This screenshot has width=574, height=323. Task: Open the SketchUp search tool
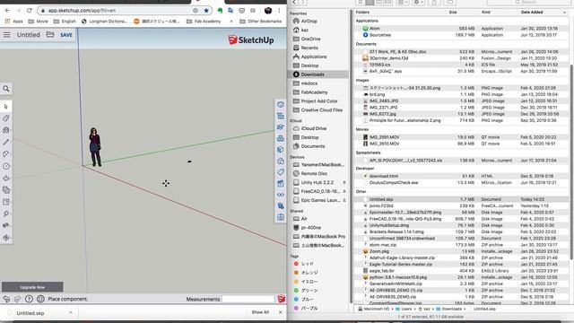[6, 89]
